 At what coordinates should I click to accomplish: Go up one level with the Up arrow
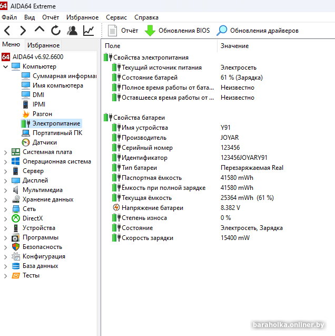point(40,30)
